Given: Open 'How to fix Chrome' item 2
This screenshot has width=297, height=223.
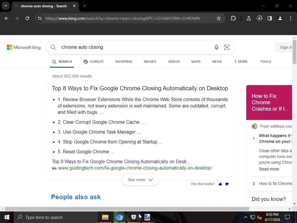Looking at the screenshot, I should (275, 184).
